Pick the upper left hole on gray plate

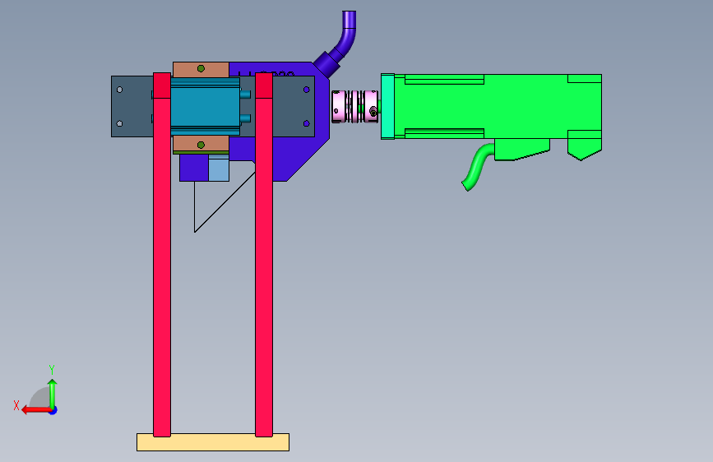point(119,90)
